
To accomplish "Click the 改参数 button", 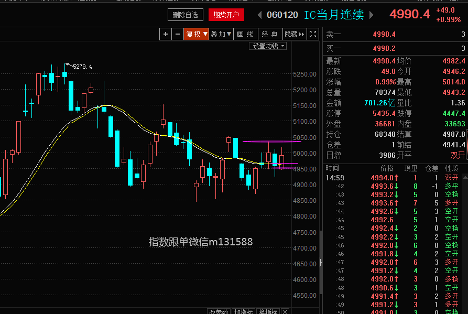I will point(219,311).
